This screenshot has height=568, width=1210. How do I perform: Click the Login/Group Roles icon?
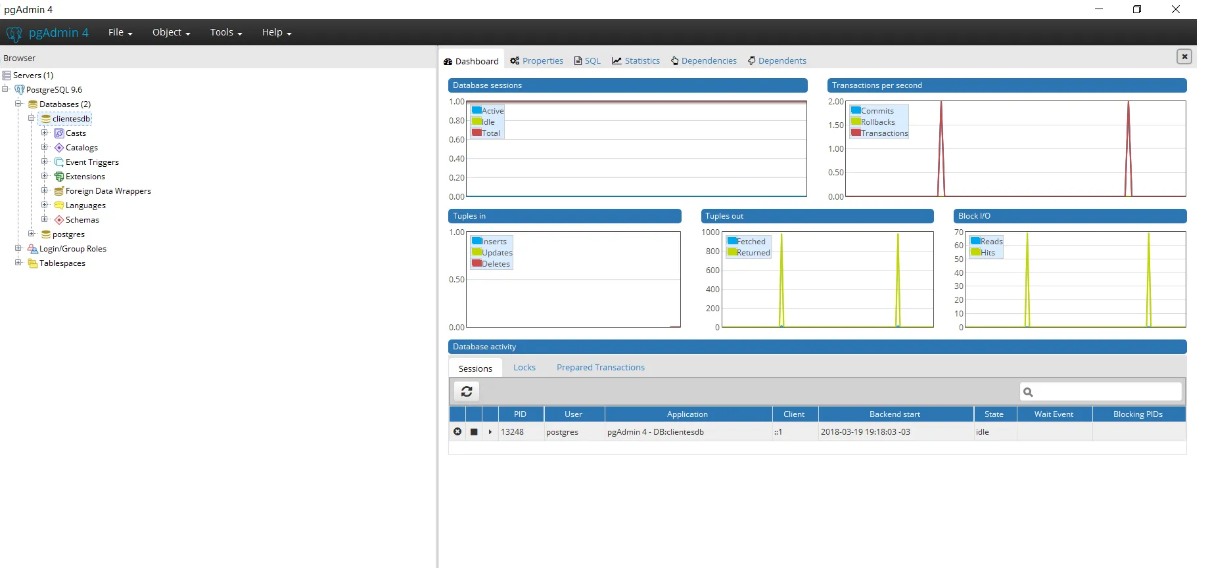[33, 249]
